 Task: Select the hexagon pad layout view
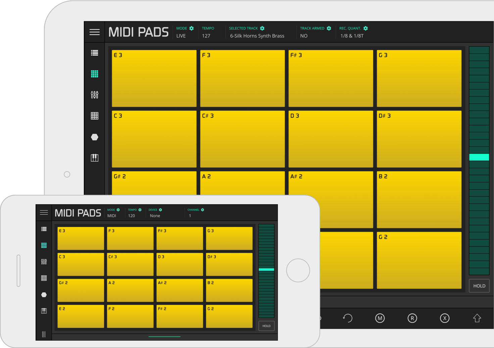94,137
